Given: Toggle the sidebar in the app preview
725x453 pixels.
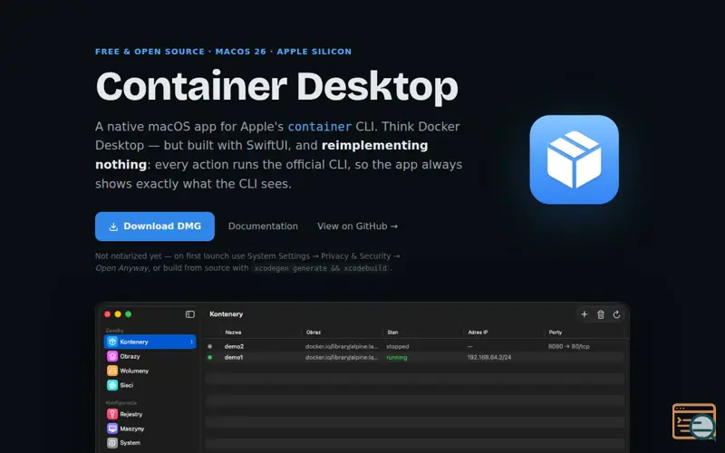Looking at the screenshot, I should click(x=190, y=314).
